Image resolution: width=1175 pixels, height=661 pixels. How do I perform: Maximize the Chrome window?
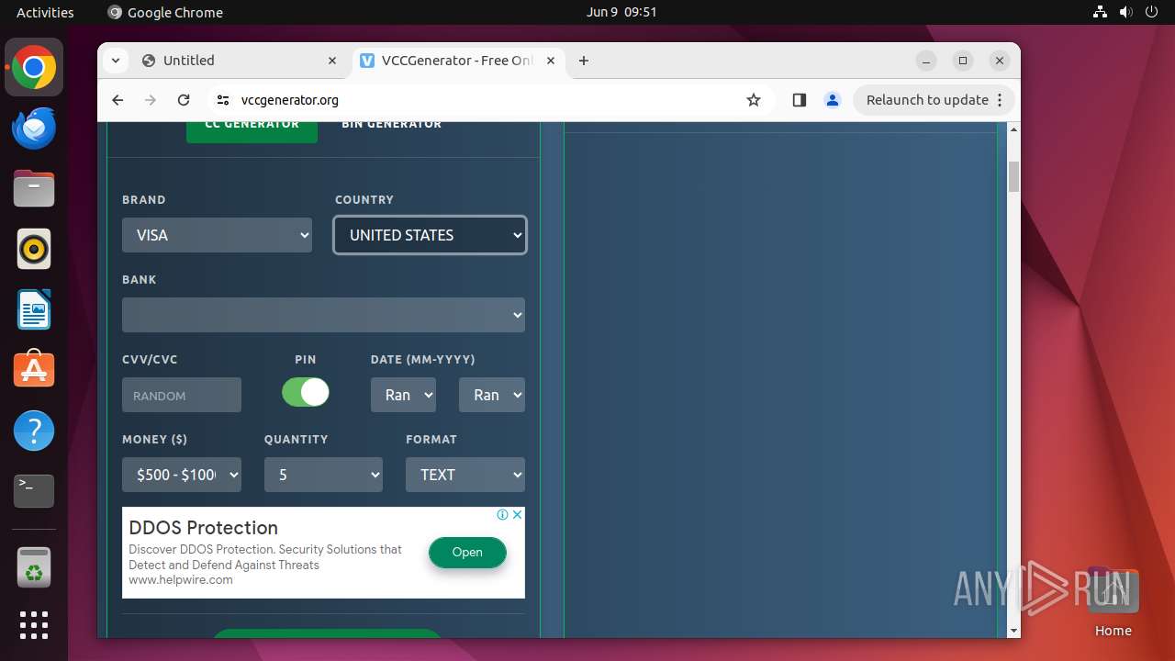pos(963,61)
